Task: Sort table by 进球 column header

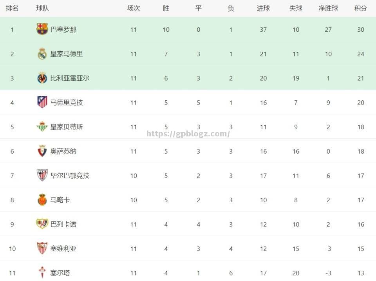Action: point(263,8)
